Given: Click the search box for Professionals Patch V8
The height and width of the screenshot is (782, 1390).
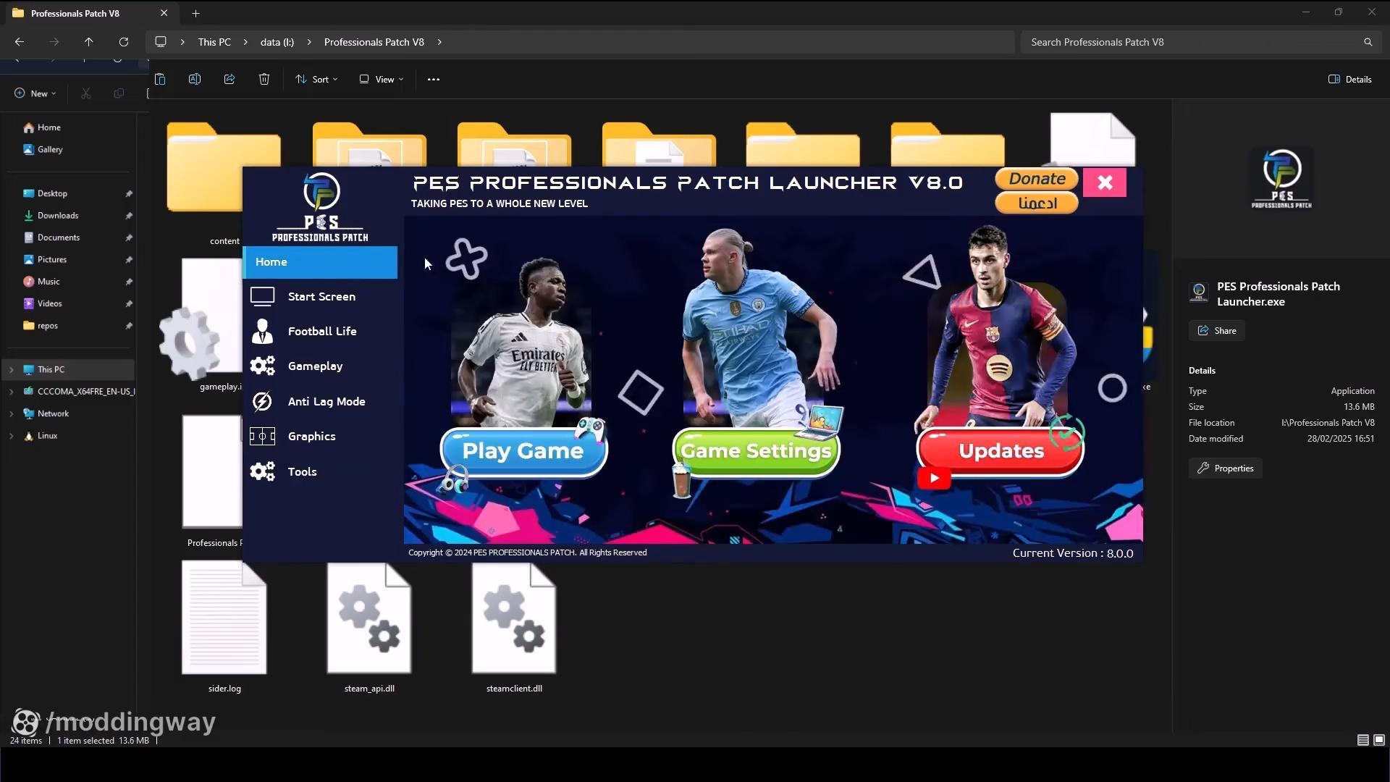Looking at the screenshot, I should pyautogui.click(x=1191, y=42).
